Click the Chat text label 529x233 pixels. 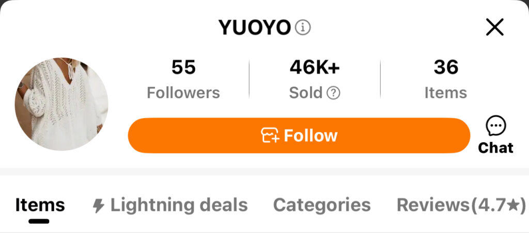496,148
